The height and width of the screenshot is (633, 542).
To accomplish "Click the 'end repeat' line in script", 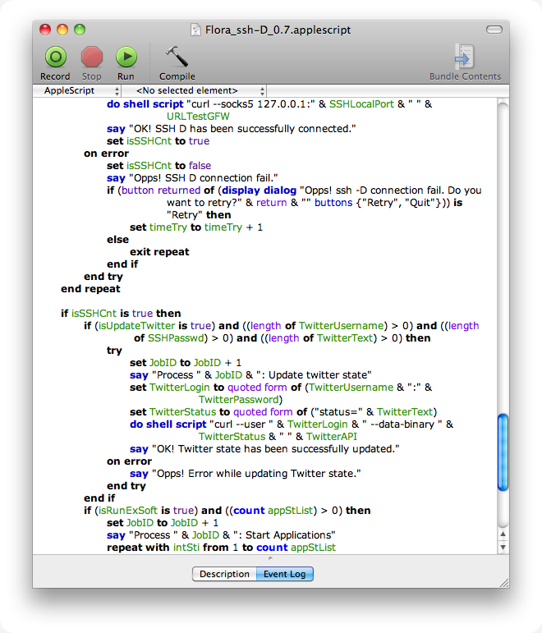I will coord(90,289).
